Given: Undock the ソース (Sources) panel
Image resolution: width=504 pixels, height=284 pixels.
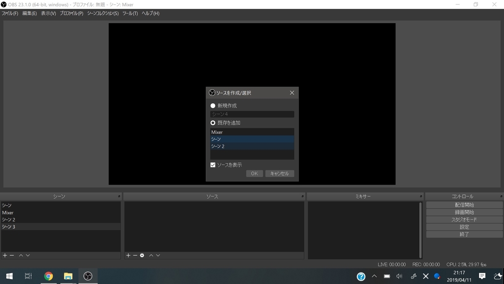Looking at the screenshot, I should coord(302,196).
